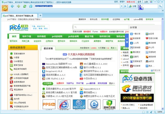This screenshot has height=114, width=165.
Task: Open SeriesGuide(追剧助手)v11 entry
Action: [57, 64]
